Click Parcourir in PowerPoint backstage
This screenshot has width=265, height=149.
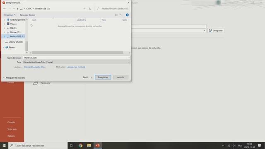[41, 83]
